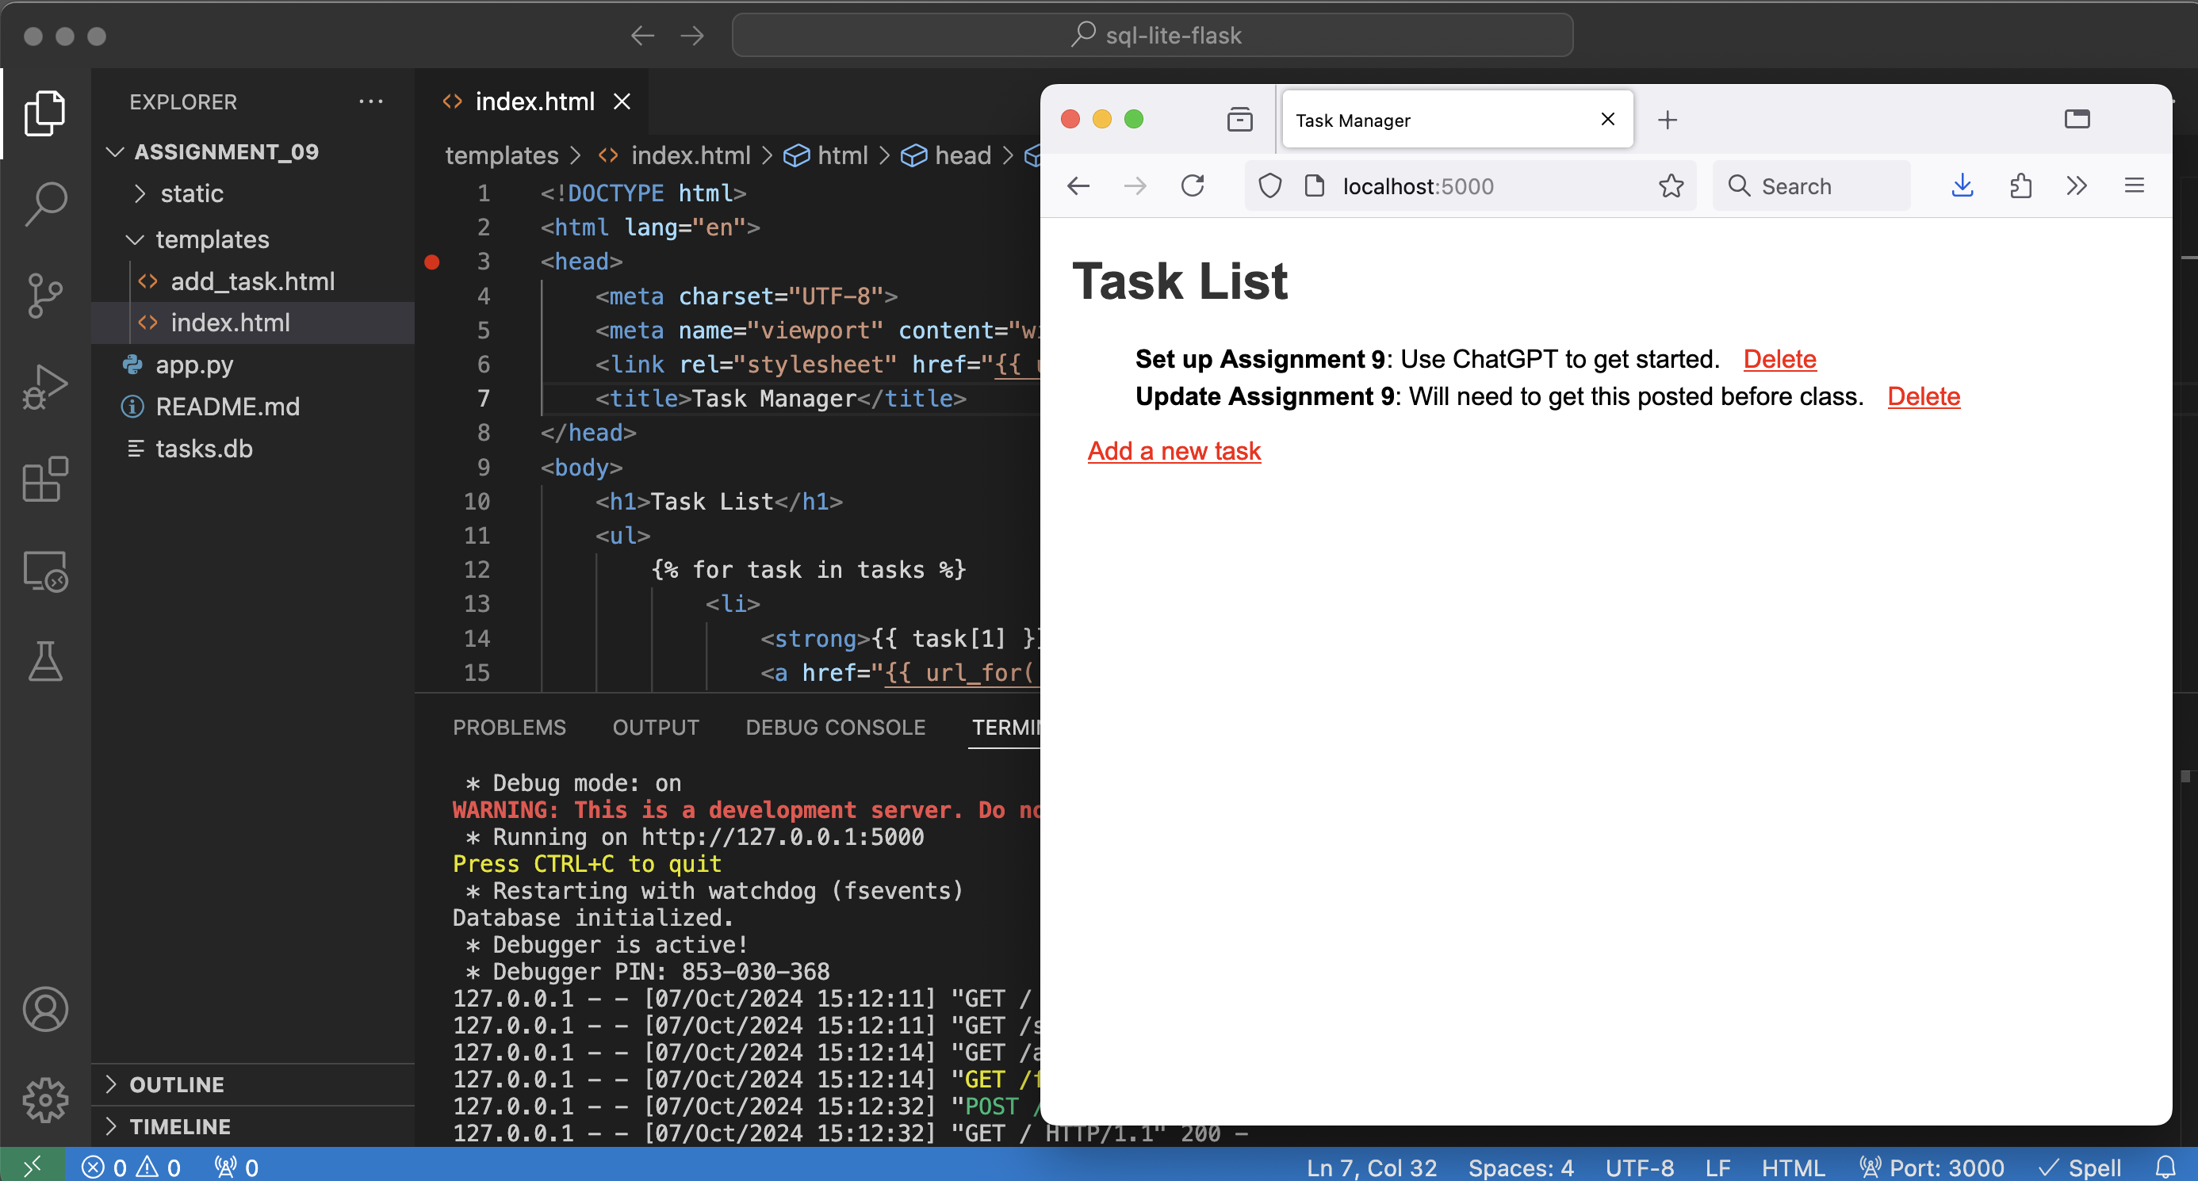The image size is (2198, 1181).
Task: Switch to the PROBLEMS panel tab
Action: 508,728
